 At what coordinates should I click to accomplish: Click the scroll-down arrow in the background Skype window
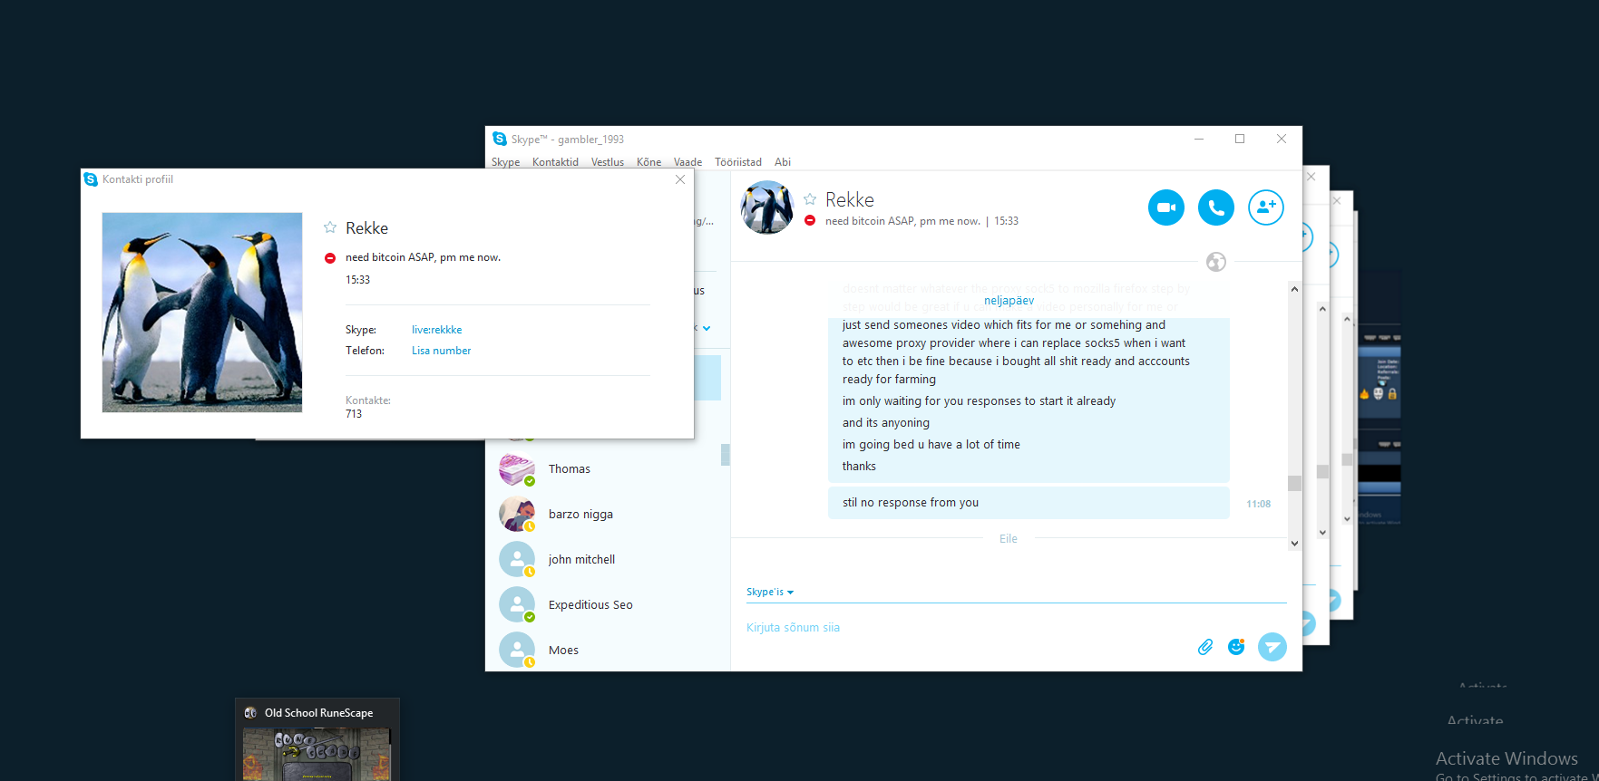coord(1322,533)
